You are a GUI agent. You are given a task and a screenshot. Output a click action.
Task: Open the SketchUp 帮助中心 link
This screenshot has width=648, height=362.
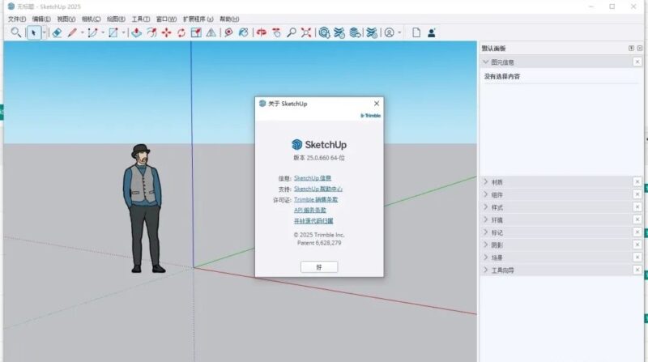pyautogui.click(x=318, y=189)
